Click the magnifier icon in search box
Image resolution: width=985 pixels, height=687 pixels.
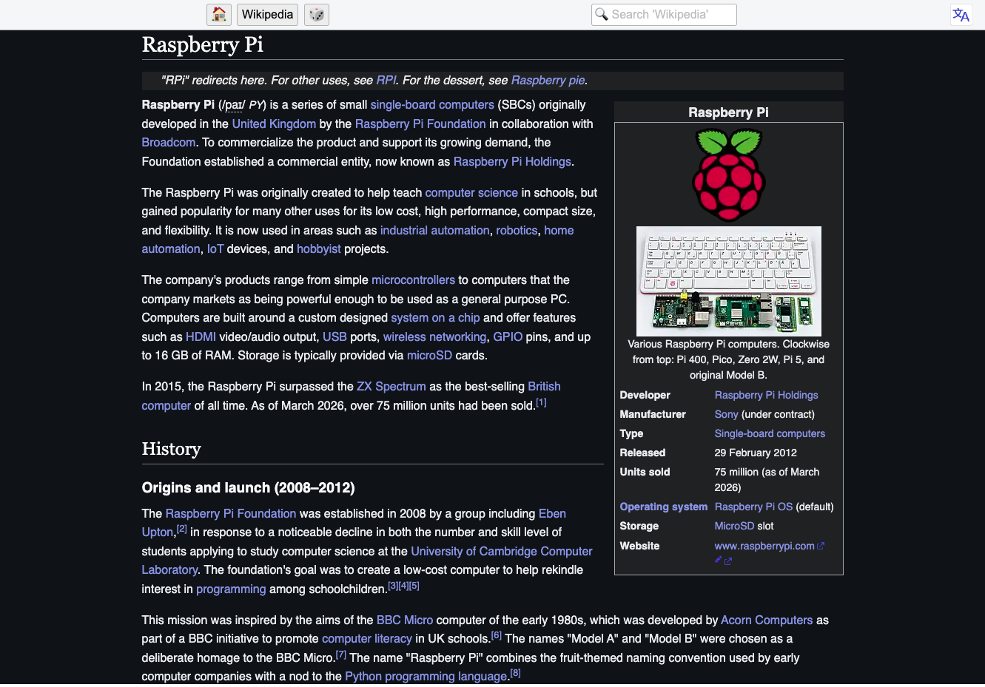point(602,15)
